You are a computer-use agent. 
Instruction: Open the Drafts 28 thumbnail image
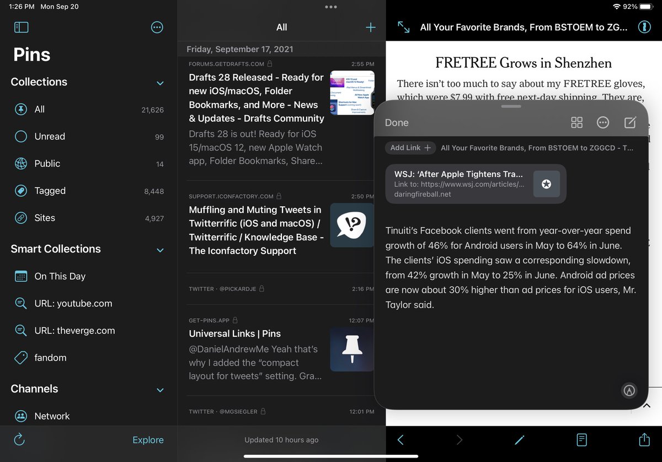pos(352,93)
